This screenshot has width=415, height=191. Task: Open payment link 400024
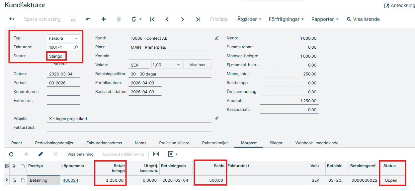click(x=70, y=180)
